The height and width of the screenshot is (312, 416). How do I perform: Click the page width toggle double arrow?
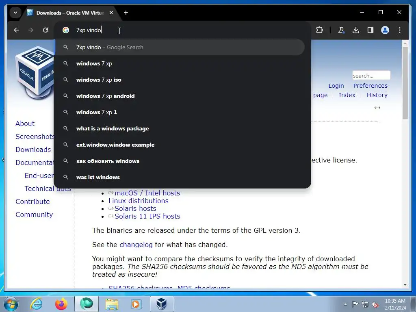coord(377,107)
